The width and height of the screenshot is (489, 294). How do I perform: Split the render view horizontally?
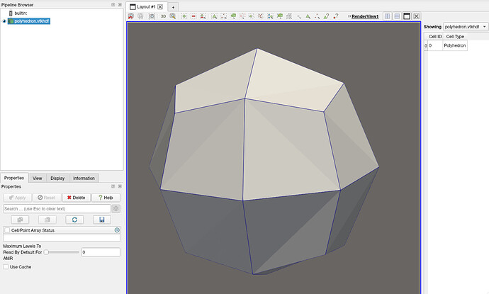(387, 16)
